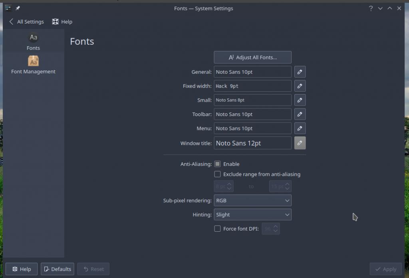The height and width of the screenshot is (278, 409).
Task: Click the 8 pt anti-aliasing range start spinbox
Action: pos(224,186)
